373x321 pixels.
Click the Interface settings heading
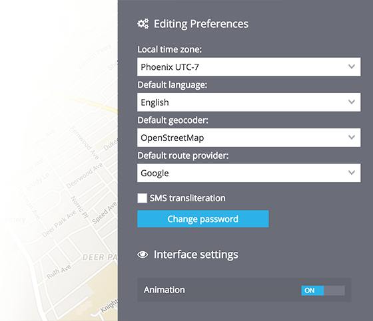(x=196, y=255)
